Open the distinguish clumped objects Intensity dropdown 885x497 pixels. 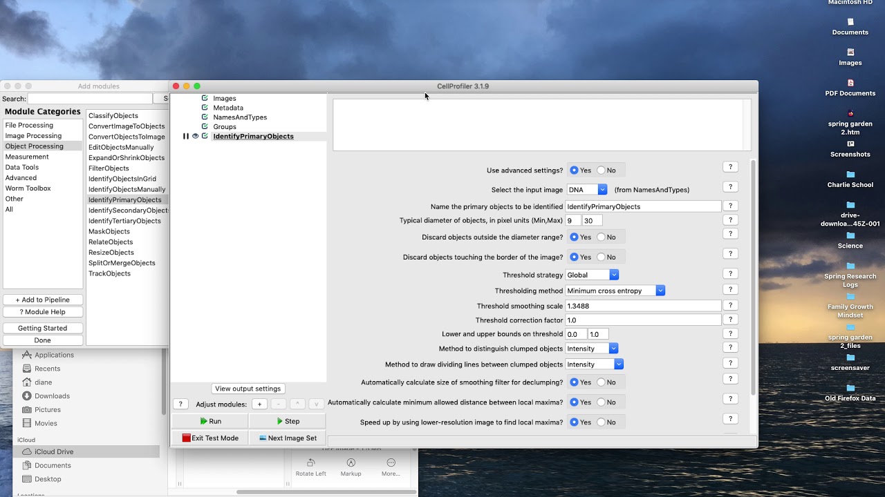[x=592, y=349]
